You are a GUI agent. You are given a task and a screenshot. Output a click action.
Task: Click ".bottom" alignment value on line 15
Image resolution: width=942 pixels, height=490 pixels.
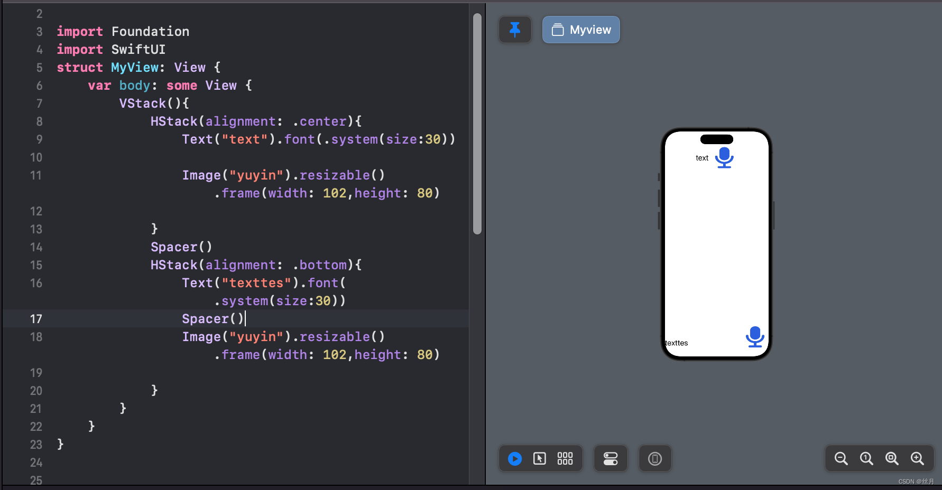(320, 265)
